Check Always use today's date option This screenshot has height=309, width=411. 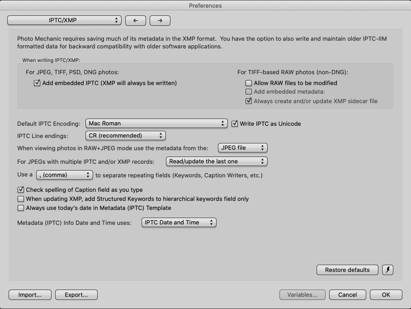click(21, 208)
